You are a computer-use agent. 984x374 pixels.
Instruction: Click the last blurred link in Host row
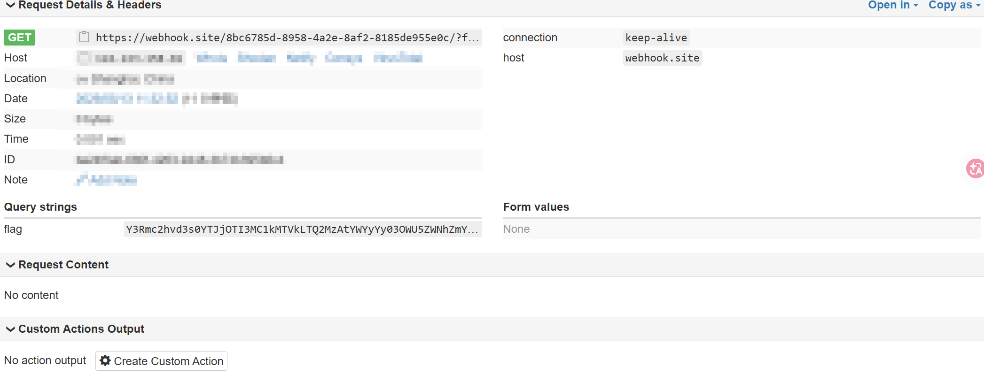point(398,58)
